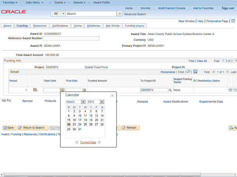The width and height of the screenshot is (237, 177).
Task: Open the Notepad link
Action: click(x=142, y=102)
